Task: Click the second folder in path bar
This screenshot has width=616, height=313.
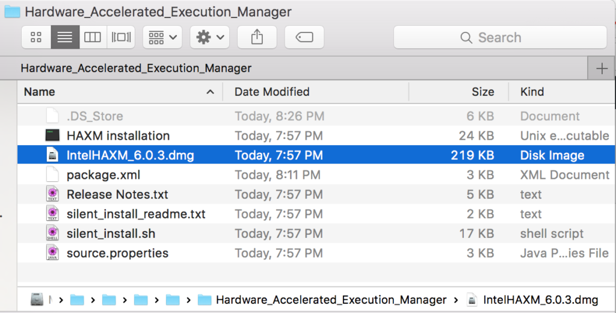Action: click(x=109, y=300)
